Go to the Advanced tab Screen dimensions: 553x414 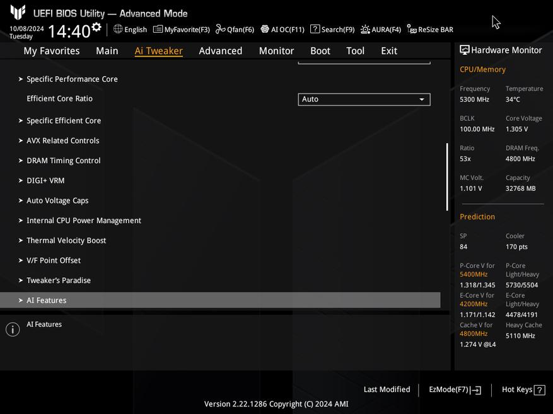pos(221,51)
